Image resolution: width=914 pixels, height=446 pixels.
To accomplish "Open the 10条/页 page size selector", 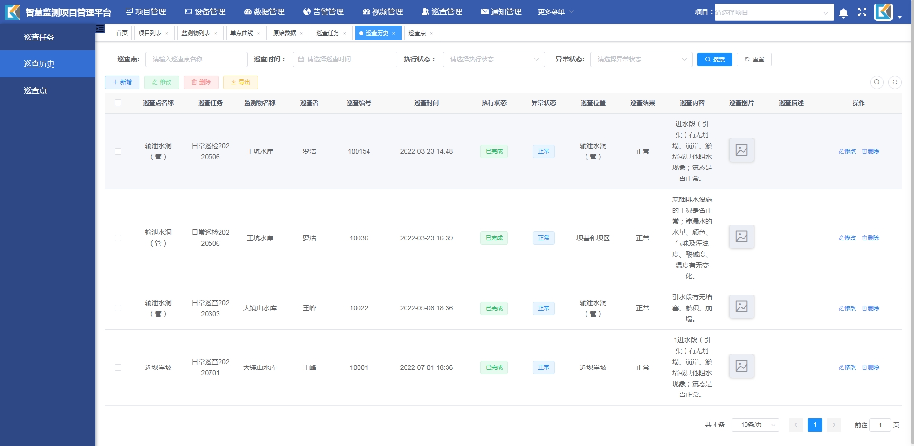I will [x=755, y=425].
